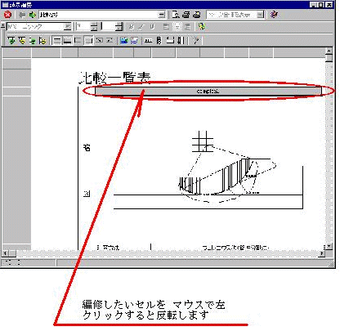Expand the sheet name dropdown
The height and width of the screenshot is (331, 340).
pos(162,15)
